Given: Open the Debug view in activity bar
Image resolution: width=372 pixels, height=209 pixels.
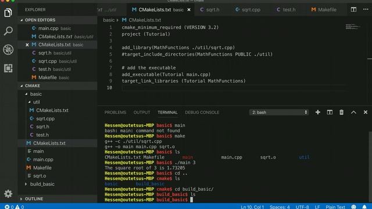Looking at the screenshot, I should tap(8, 50).
